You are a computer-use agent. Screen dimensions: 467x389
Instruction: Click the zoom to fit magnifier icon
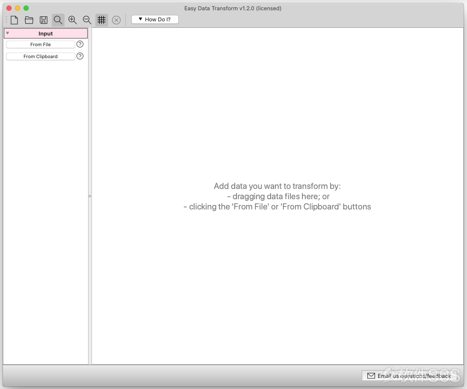58,20
